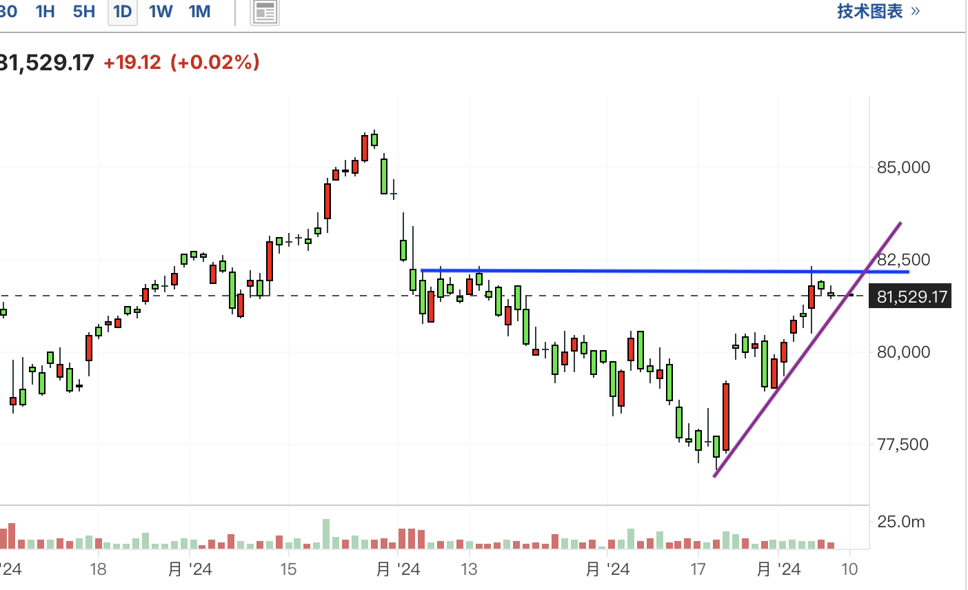Screen dimensions: 968x590
Task: Click the date label 17 on time axis
Action: coord(698,569)
